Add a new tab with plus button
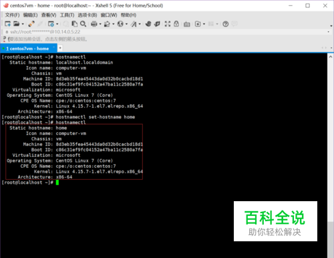Screen dimensions: 334x258 [x=60, y=48]
